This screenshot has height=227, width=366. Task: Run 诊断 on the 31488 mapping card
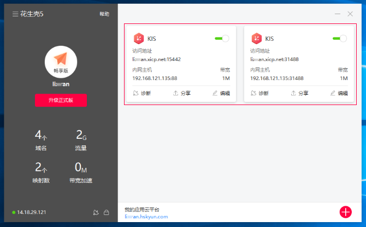[259, 93]
